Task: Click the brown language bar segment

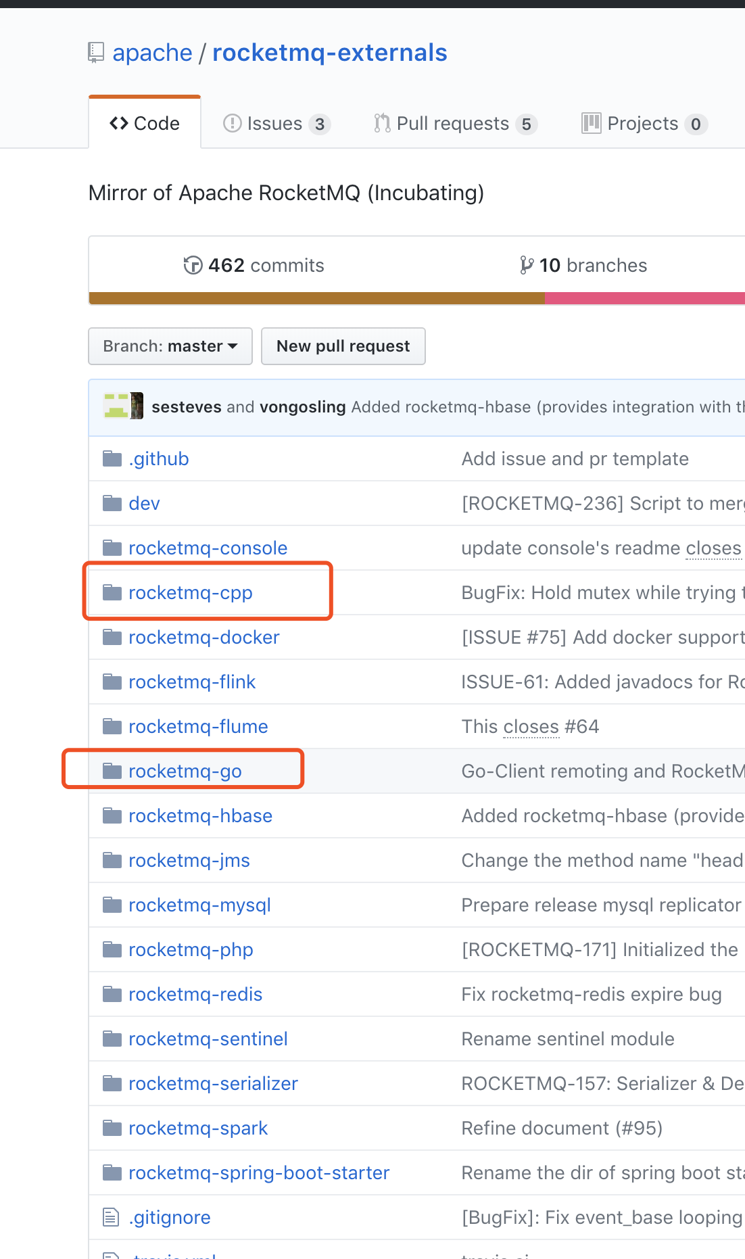Action: tap(316, 298)
